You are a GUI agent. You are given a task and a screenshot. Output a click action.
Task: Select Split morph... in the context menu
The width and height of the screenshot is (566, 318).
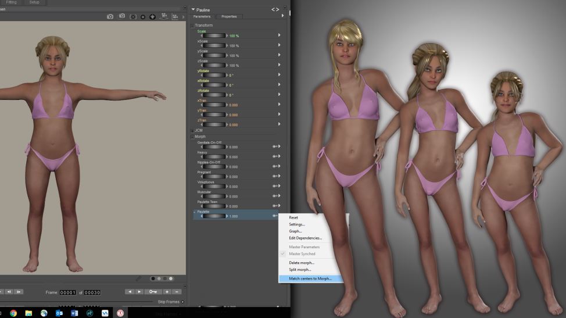click(x=300, y=270)
